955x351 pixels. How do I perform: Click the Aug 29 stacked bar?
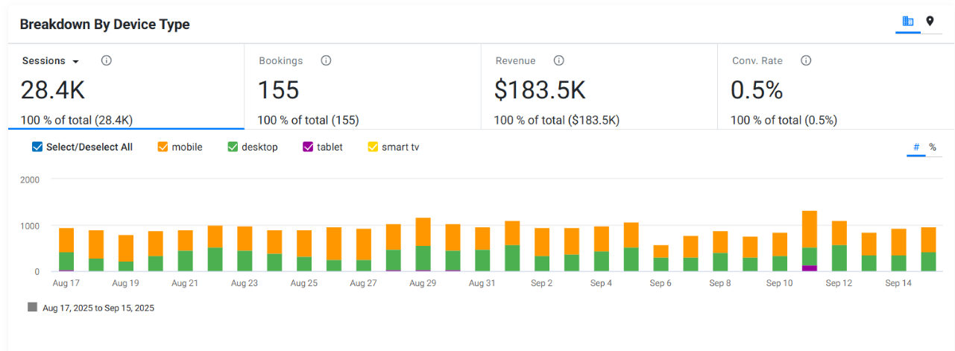point(423,244)
